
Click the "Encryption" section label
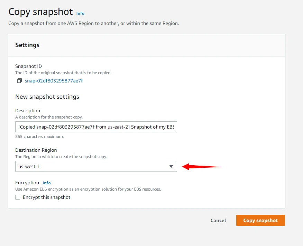(27, 183)
